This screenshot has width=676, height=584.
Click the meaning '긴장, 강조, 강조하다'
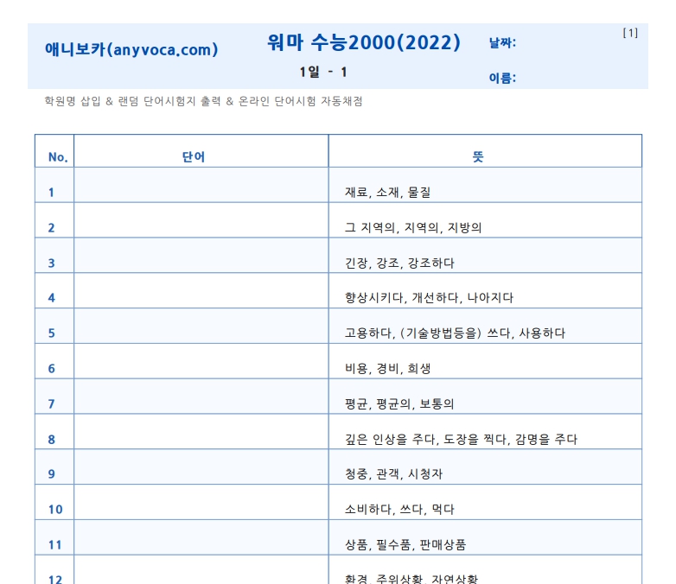pos(399,263)
